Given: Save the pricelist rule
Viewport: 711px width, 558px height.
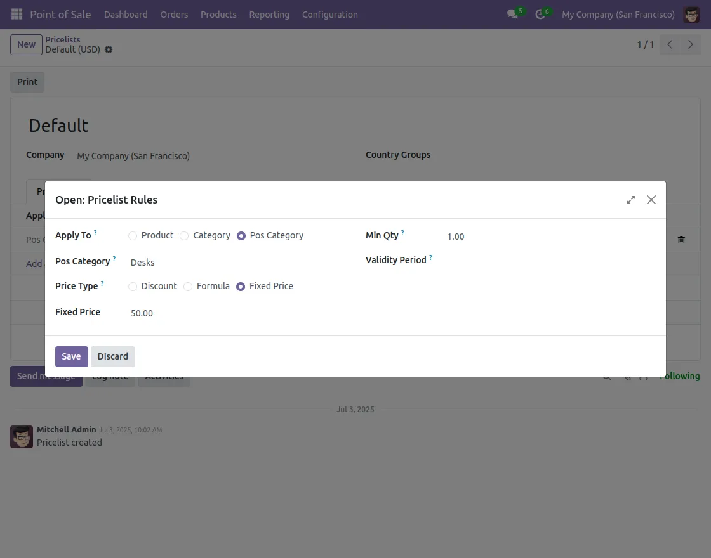Looking at the screenshot, I should pos(72,356).
